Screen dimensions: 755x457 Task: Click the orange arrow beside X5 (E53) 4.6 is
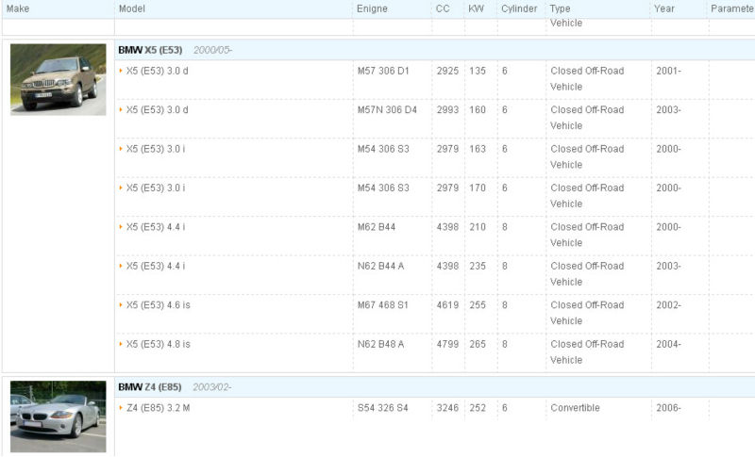coord(121,304)
